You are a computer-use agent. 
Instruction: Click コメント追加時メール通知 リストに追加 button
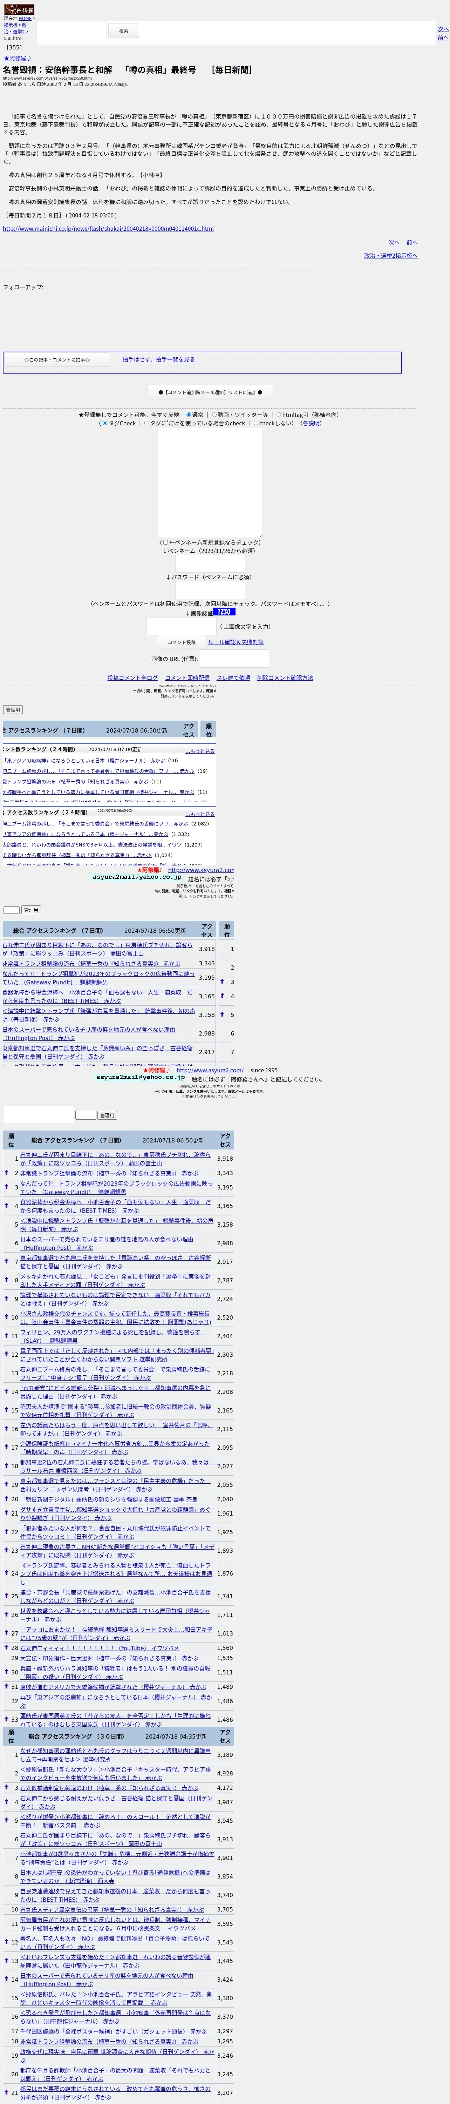pyautogui.click(x=211, y=392)
